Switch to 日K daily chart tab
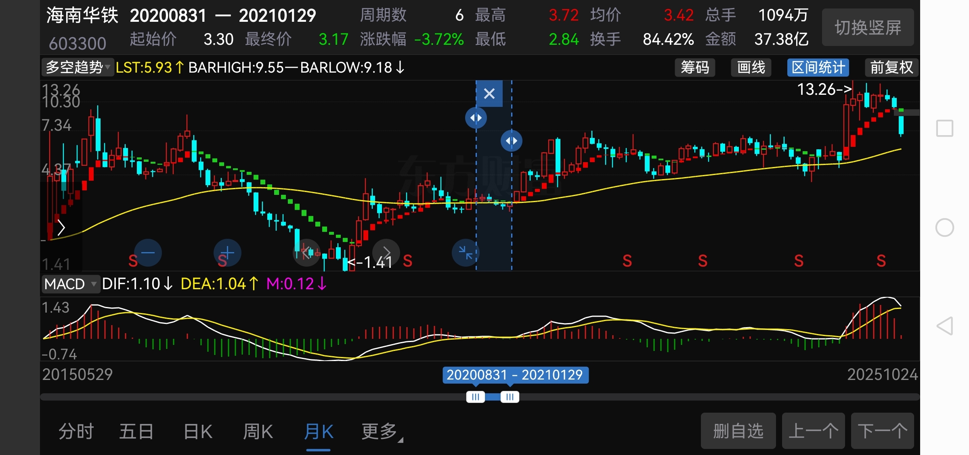Viewport: 969px width, 455px height. click(198, 432)
